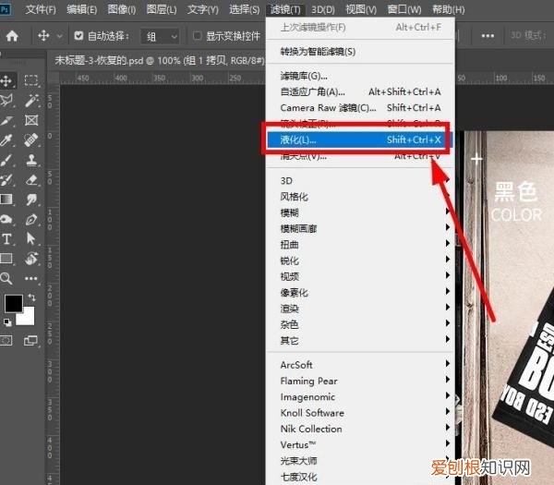The height and width of the screenshot is (485, 554).
Task: Select the Pen tool
Action: coord(31,220)
